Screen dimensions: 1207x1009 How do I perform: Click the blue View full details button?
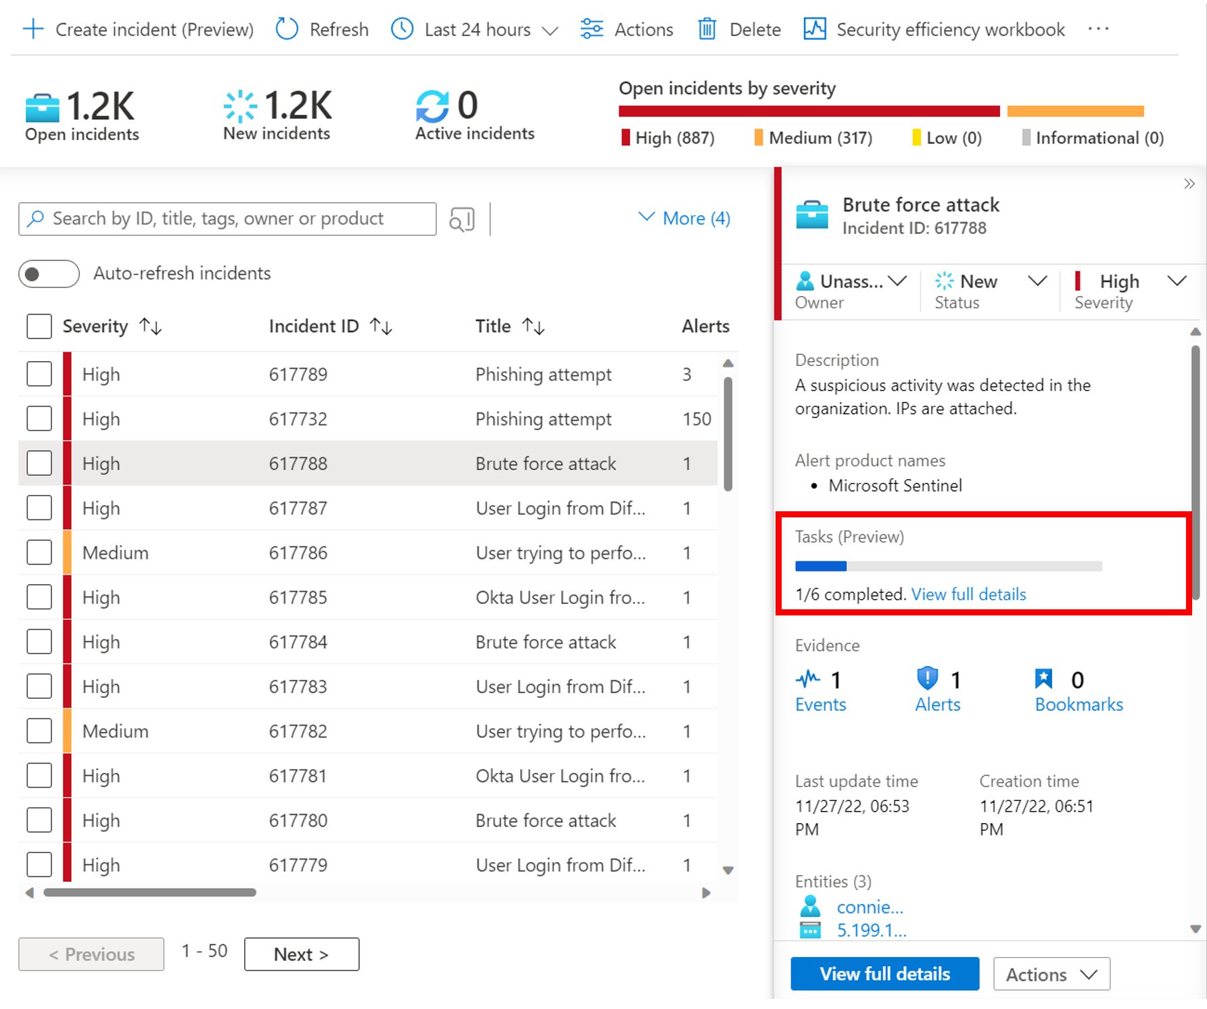(x=884, y=974)
